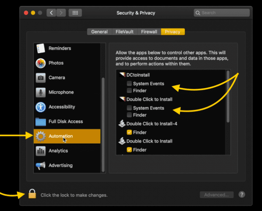Select the Microphone row label

click(61, 92)
